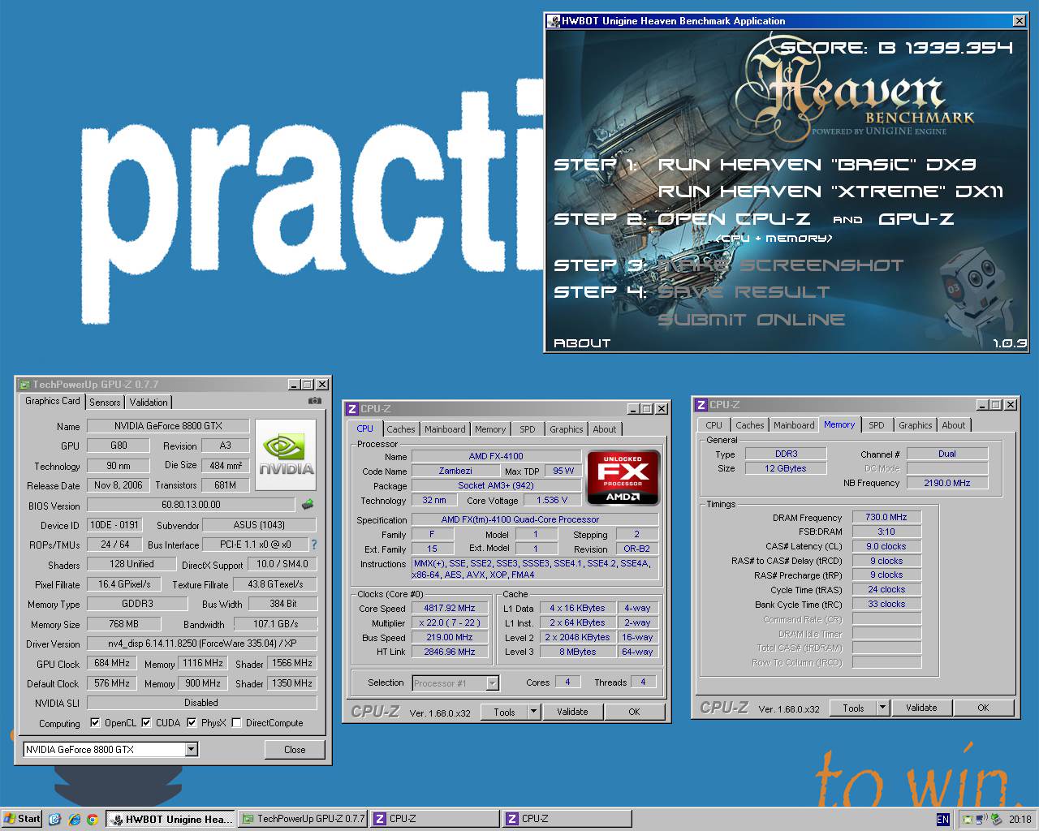The height and width of the screenshot is (831, 1039).
Task: Open Graphics tab in CPU-Z Memory window
Action: point(916,425)
